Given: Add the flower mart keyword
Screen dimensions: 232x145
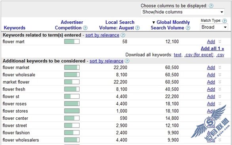Looking at the screenshot, I should 211,41.
